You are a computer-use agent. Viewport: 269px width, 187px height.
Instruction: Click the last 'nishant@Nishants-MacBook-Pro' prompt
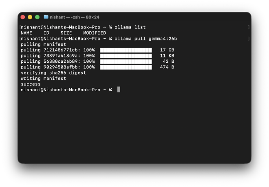pos(60,90)
